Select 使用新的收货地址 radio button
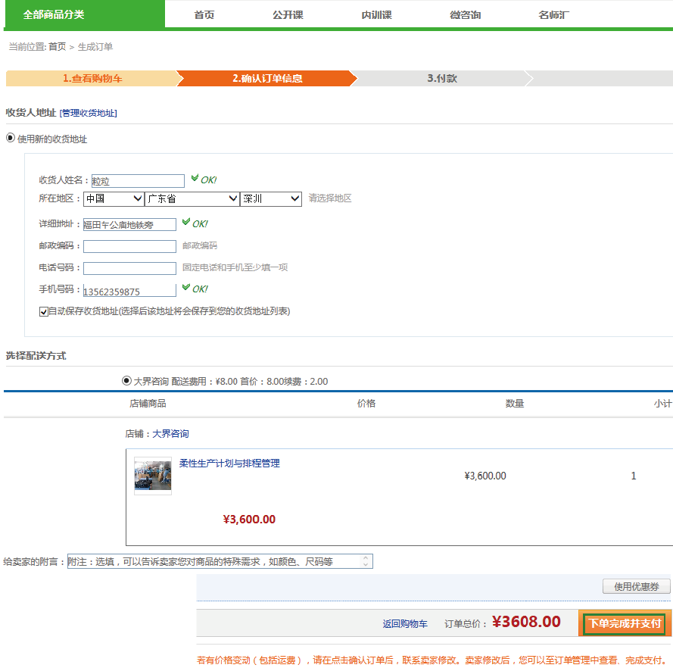673x668 pixels. pyautogui.click(x=11, y=138)
